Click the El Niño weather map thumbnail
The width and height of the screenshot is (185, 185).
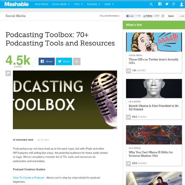154,135
